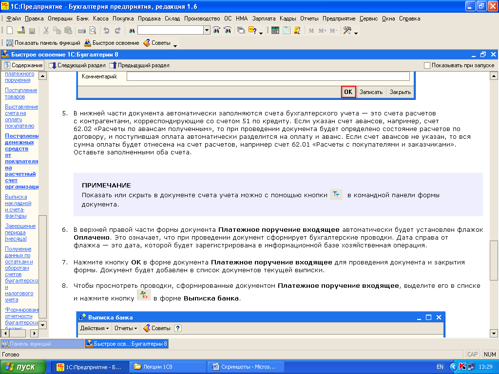Open link Выставление счета на оплату покупателю

(x=21, y=116)
